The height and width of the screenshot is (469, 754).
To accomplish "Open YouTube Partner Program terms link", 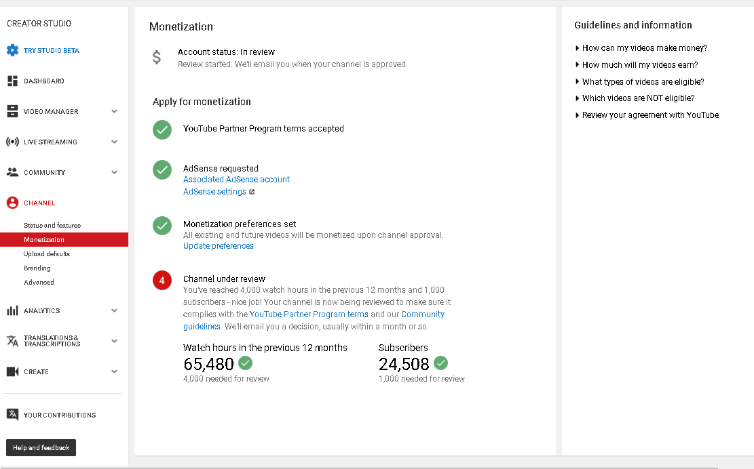I will pos(309,314).
